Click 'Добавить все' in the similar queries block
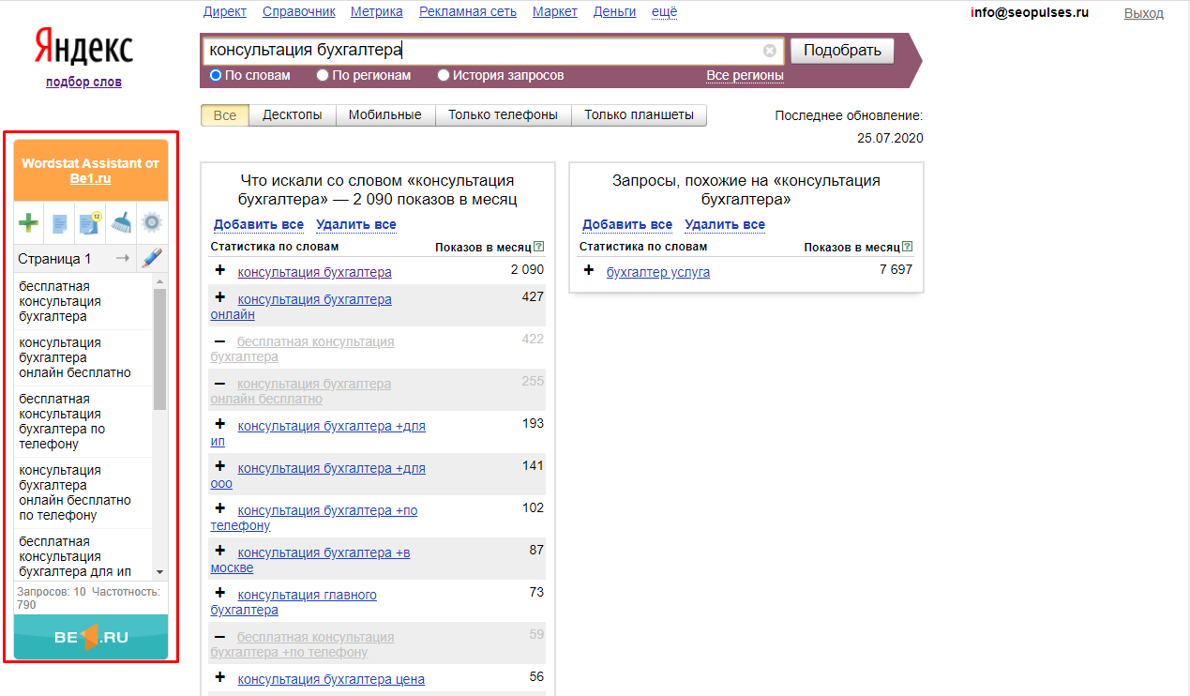The height and width of the screenshot is (696, 1190). [x=626, y=224]
